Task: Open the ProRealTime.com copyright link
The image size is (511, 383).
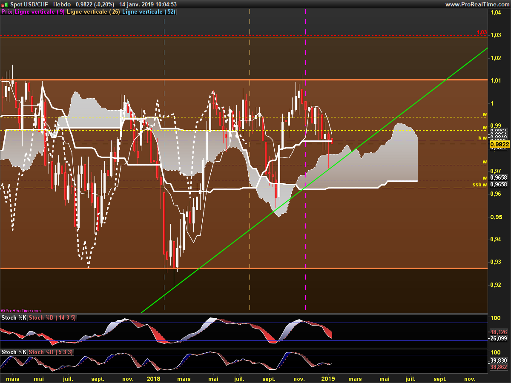Action: click(x=21, y=311)
